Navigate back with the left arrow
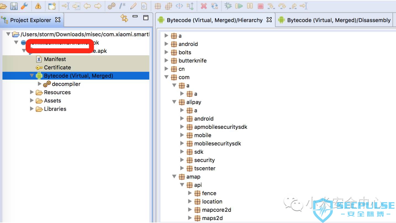The image size is (396, 223). 87,6
